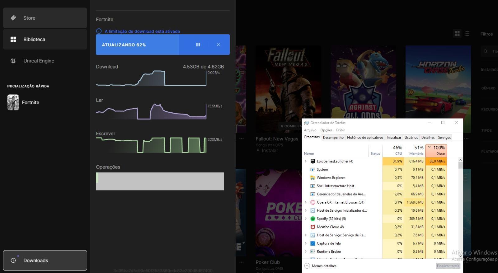Select the Captura de Tela icon

(x=313, y=243)
